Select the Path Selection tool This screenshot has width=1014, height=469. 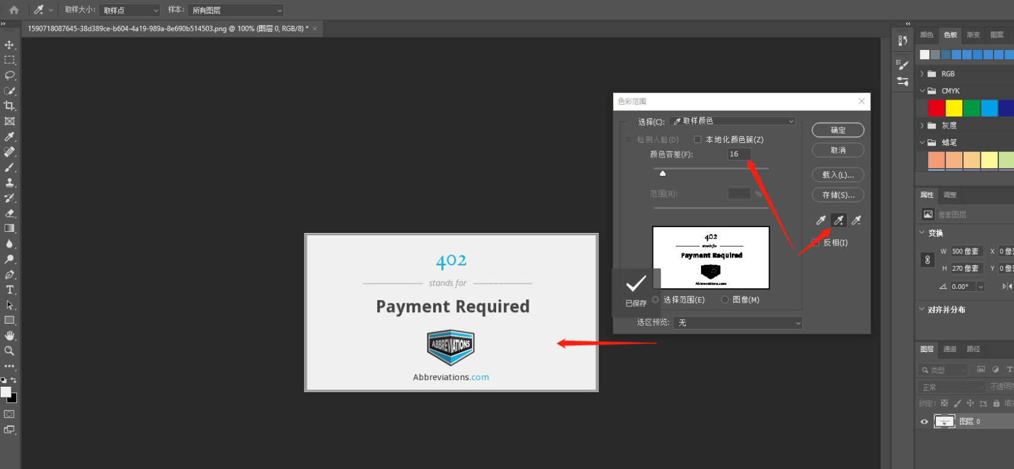pos(10,305)
